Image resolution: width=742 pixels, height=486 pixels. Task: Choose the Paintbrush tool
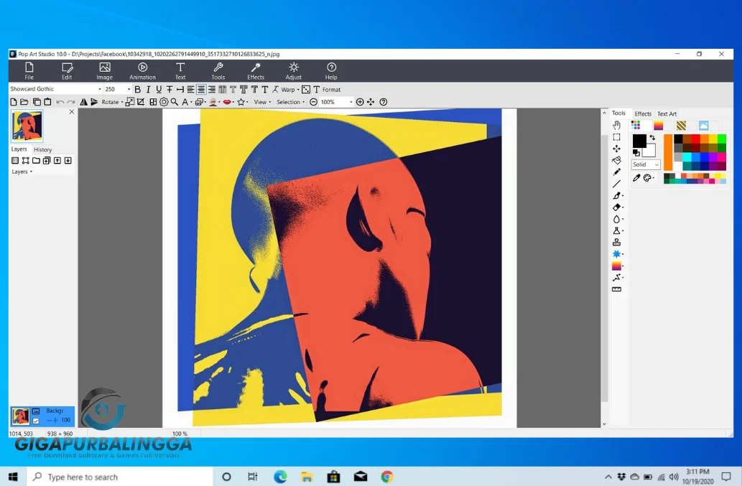tap(616, 195)
